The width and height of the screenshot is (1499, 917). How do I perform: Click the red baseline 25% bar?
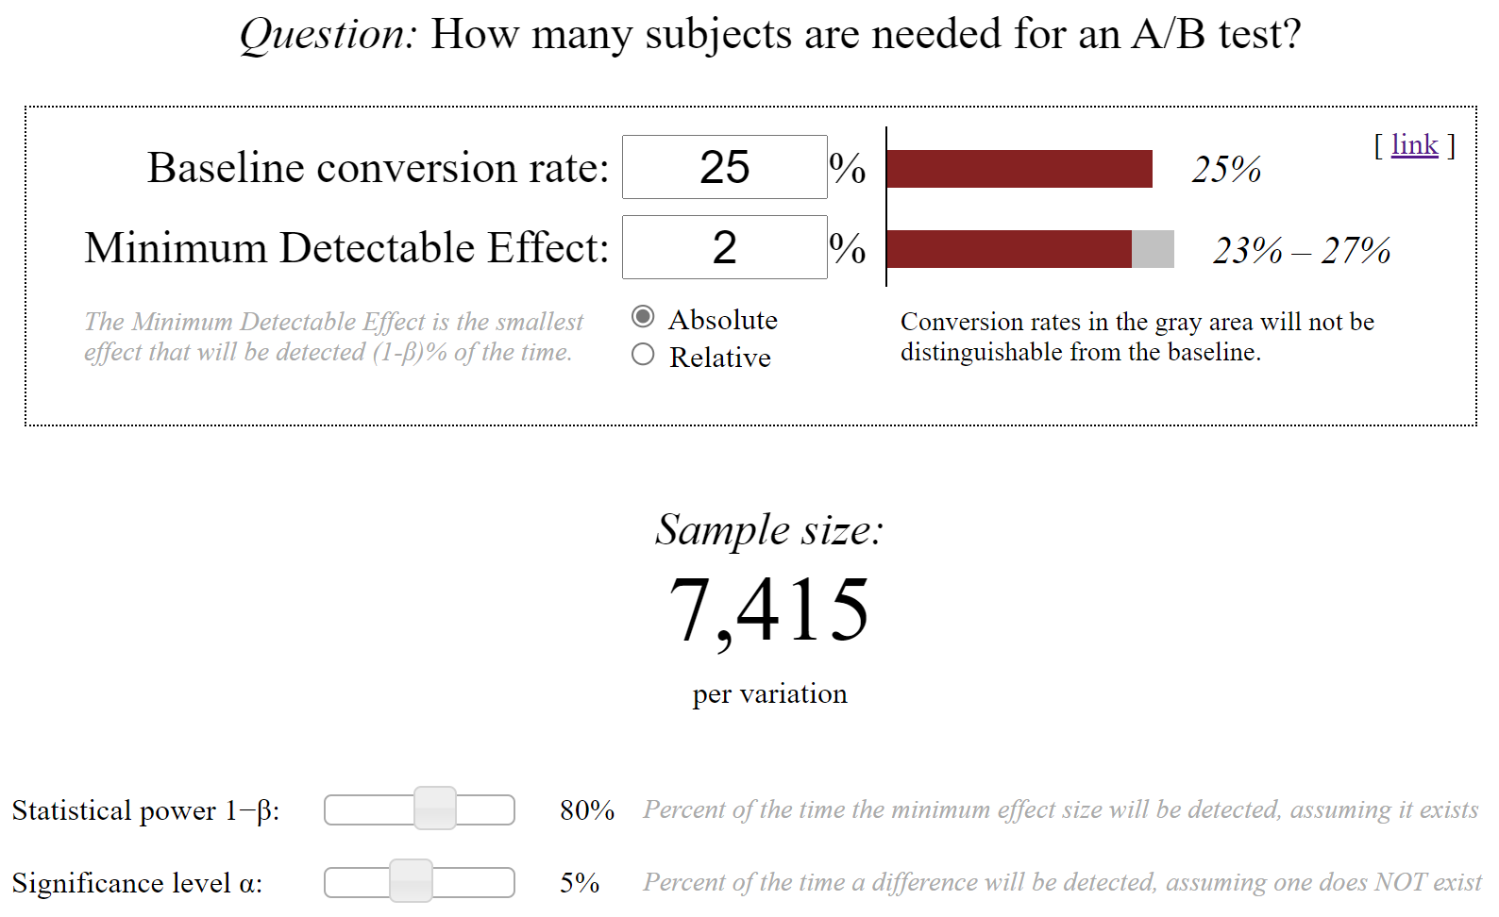[x=1019, y=169]
